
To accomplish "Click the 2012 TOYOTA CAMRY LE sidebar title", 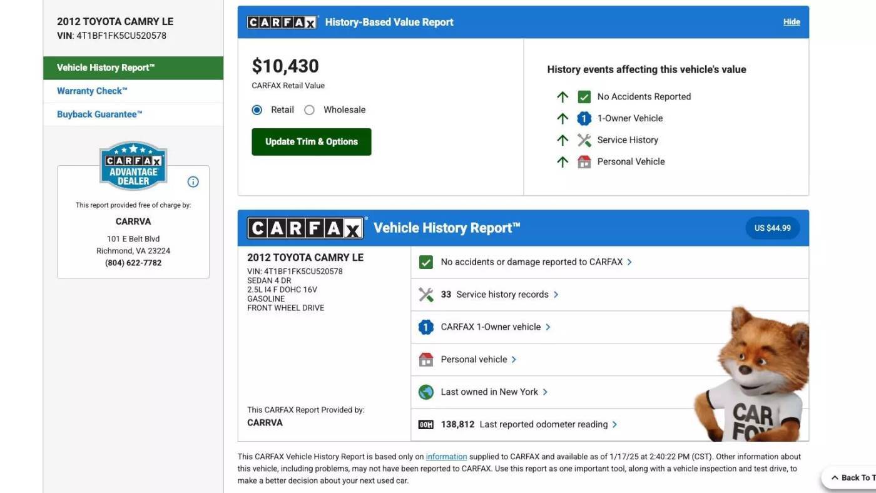I will pyautogui.click(x=115, y=21).
